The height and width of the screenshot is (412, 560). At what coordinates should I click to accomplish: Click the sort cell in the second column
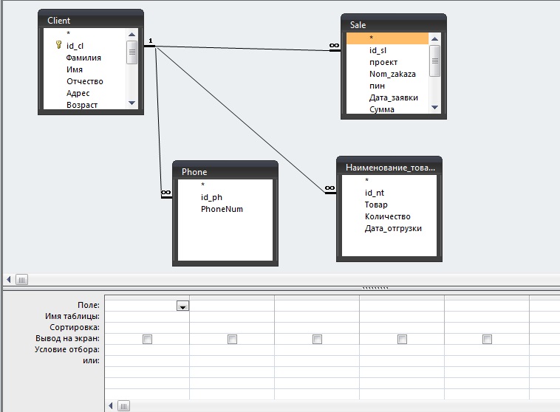click(231, 327)
